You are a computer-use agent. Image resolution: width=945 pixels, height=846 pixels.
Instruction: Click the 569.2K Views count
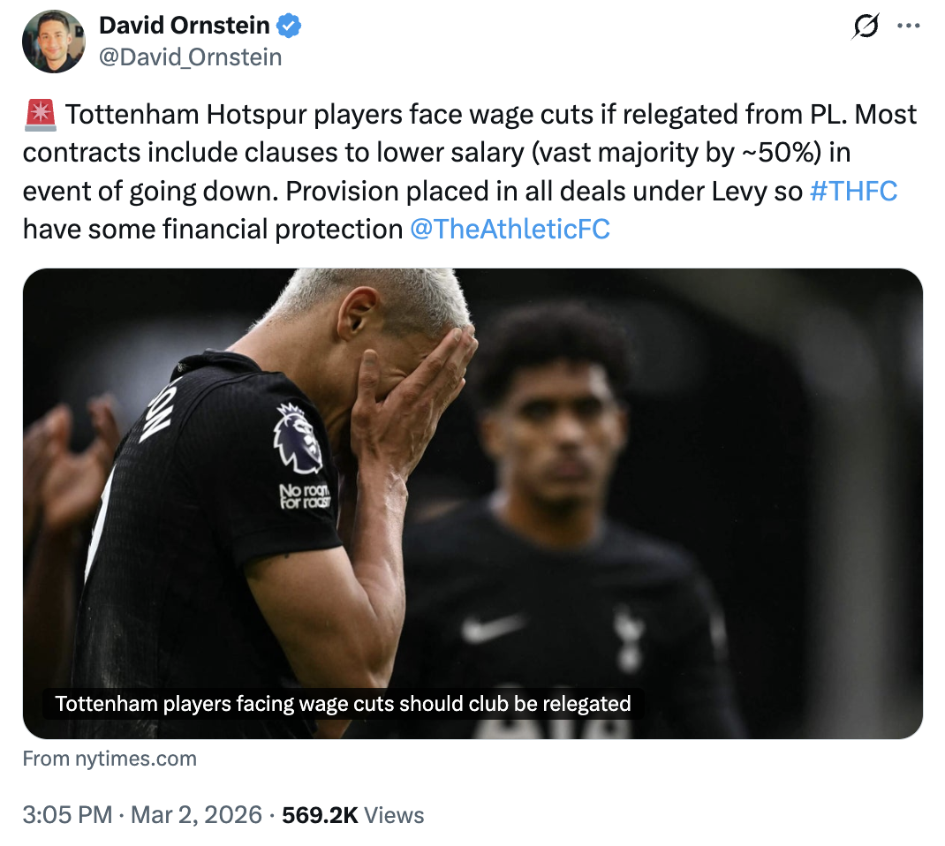pyautogui.click(x=352, y=815)
